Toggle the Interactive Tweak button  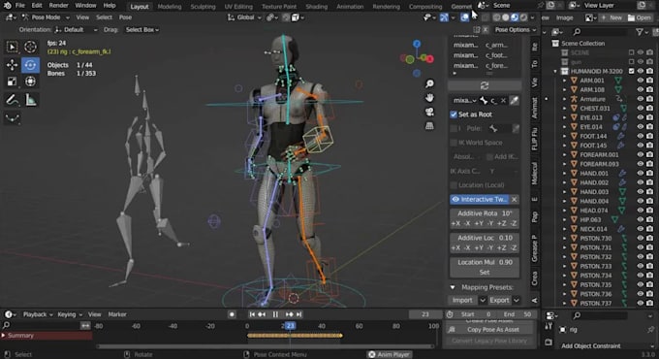[479, 199]
